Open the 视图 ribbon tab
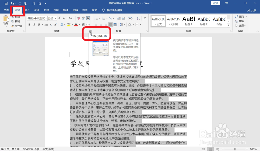260x151 pixels. 85,10
